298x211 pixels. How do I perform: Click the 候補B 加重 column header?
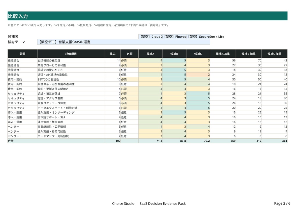(x=249, y=54)
